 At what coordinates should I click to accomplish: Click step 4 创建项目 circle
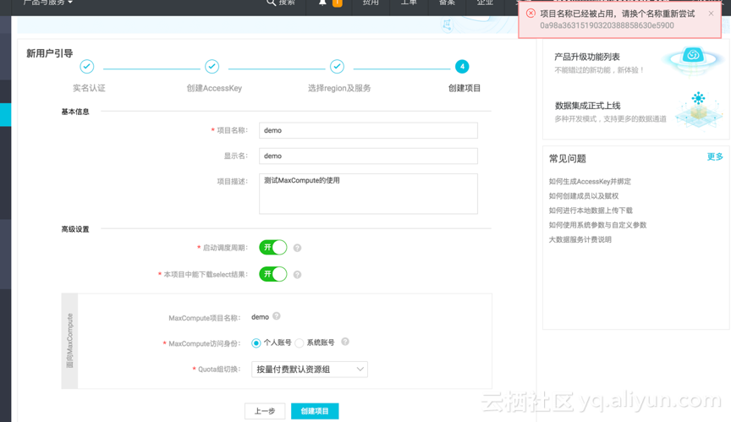pos(462,67)
